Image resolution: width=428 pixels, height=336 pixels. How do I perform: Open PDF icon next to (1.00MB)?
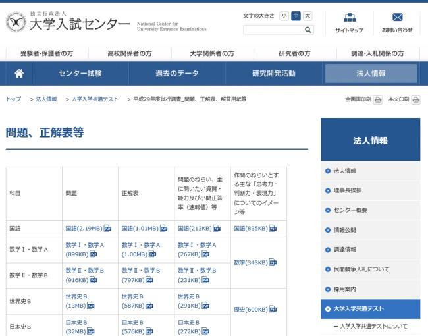point(152,254)
